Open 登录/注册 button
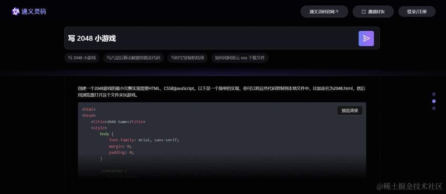446x194 pixels. pyautogui.click(x=417, y=12)
